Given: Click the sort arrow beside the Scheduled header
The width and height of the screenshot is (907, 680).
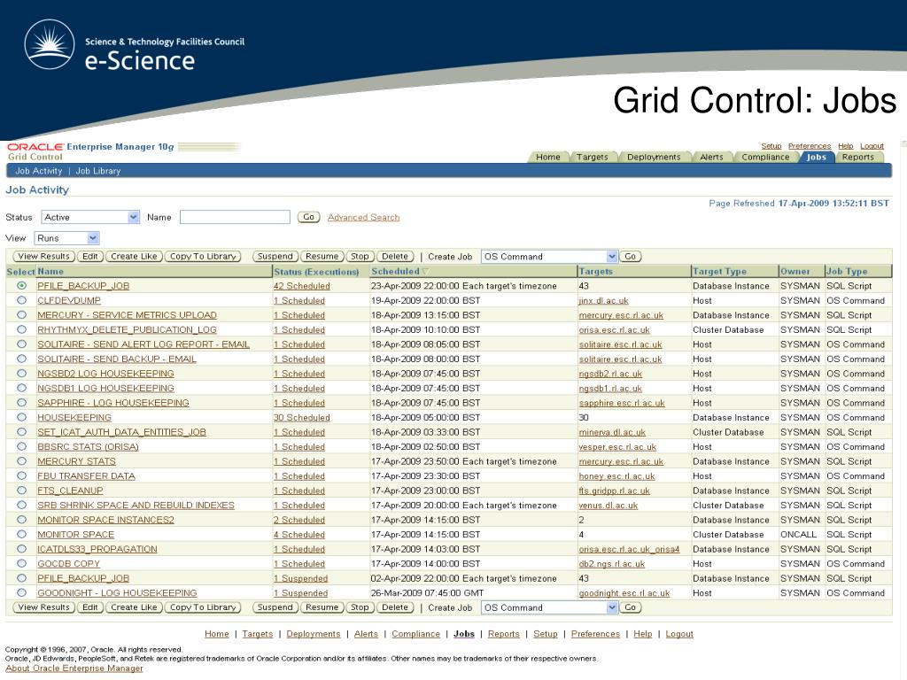Looking at the screenshot, I should (x=426, y=272).
